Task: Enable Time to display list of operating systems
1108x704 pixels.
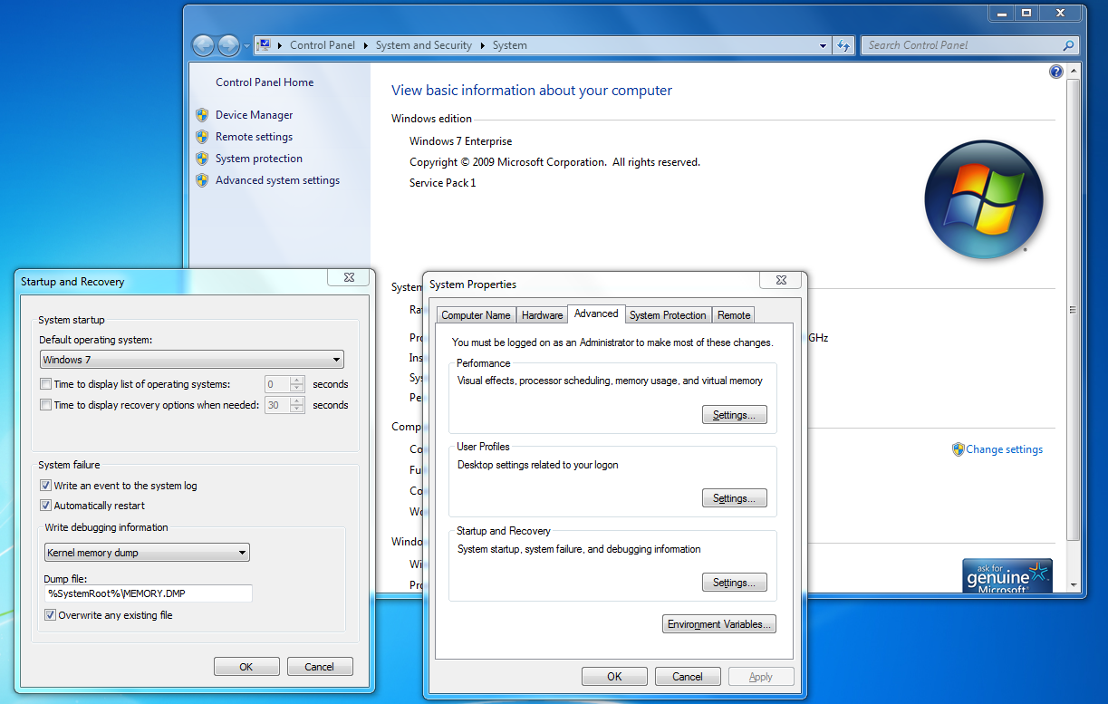Action: pyautogui.click(x=46, y=384)
